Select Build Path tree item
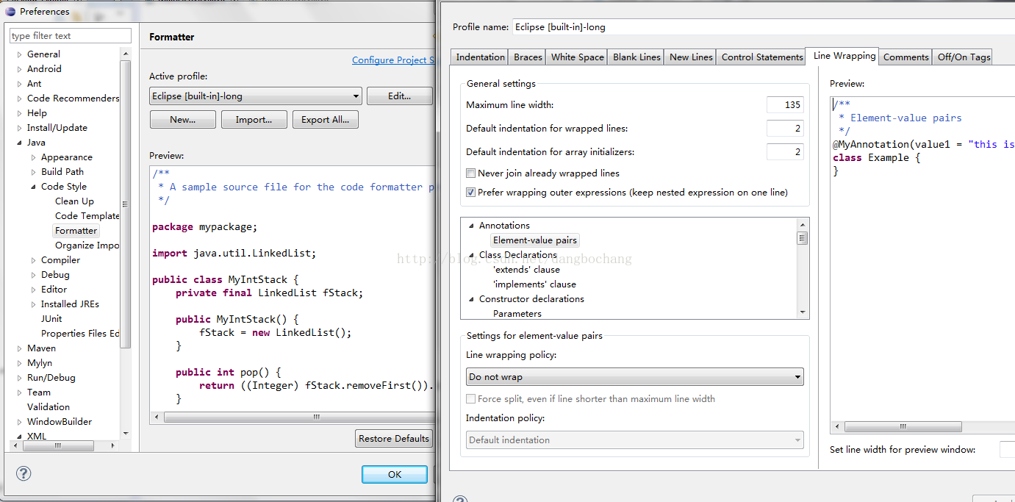 coord(62,172)
